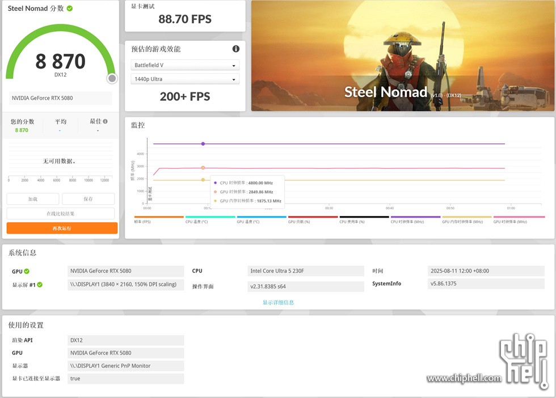This screenshot has width=556, height=398.
Task: Click the 88.70 FPS graphics test result
Action: point(185,19)
